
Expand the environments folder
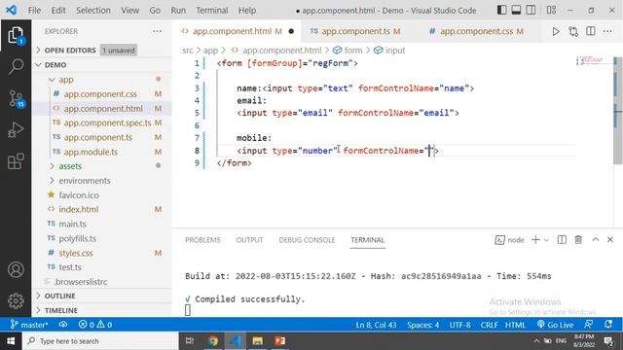[x=85, y=181]
